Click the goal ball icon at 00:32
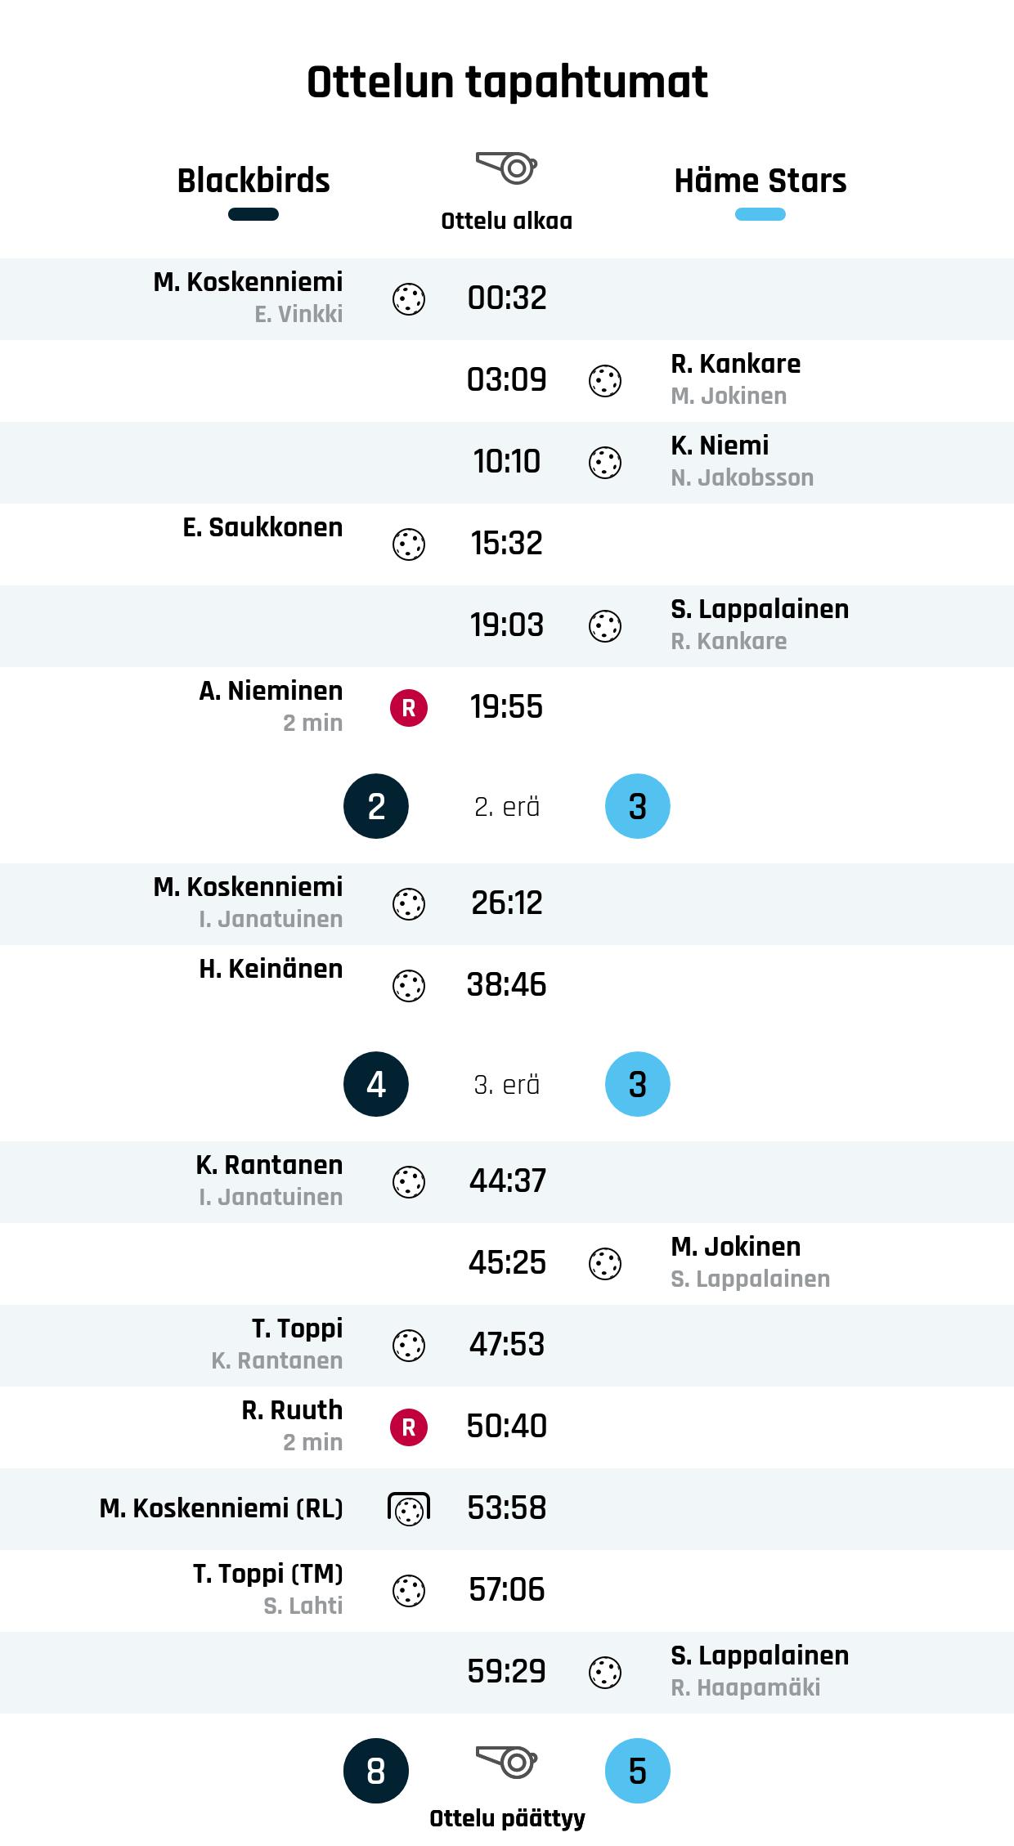Screen dimensions: 1014x1846 (409, 299)
